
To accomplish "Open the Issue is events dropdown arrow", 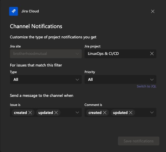I will (77, 113).
